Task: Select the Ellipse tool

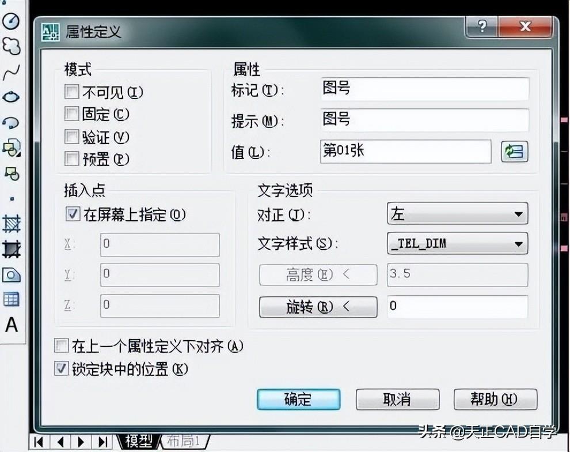Action: [x=11, y=97]
